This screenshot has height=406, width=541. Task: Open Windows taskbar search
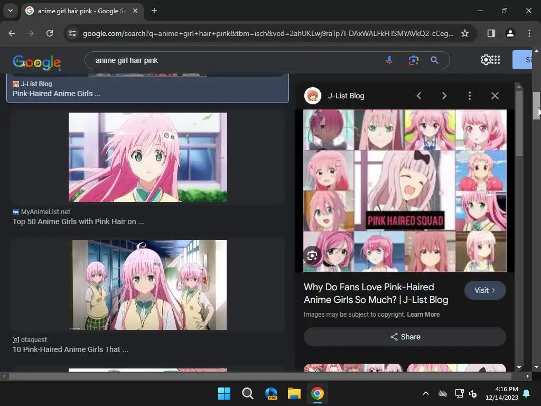click(x=247, y=393)
